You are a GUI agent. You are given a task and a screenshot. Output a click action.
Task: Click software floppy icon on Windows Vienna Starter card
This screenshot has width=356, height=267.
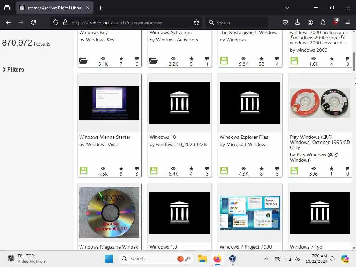click(83, 170)
